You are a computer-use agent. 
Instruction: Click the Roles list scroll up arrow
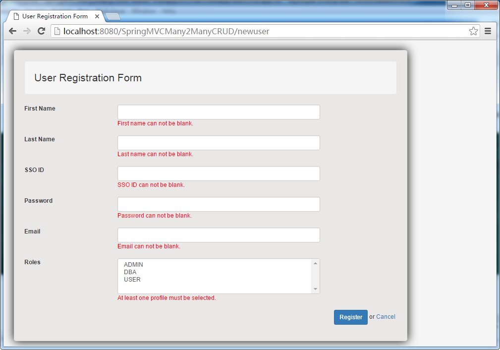click(315, 263)
